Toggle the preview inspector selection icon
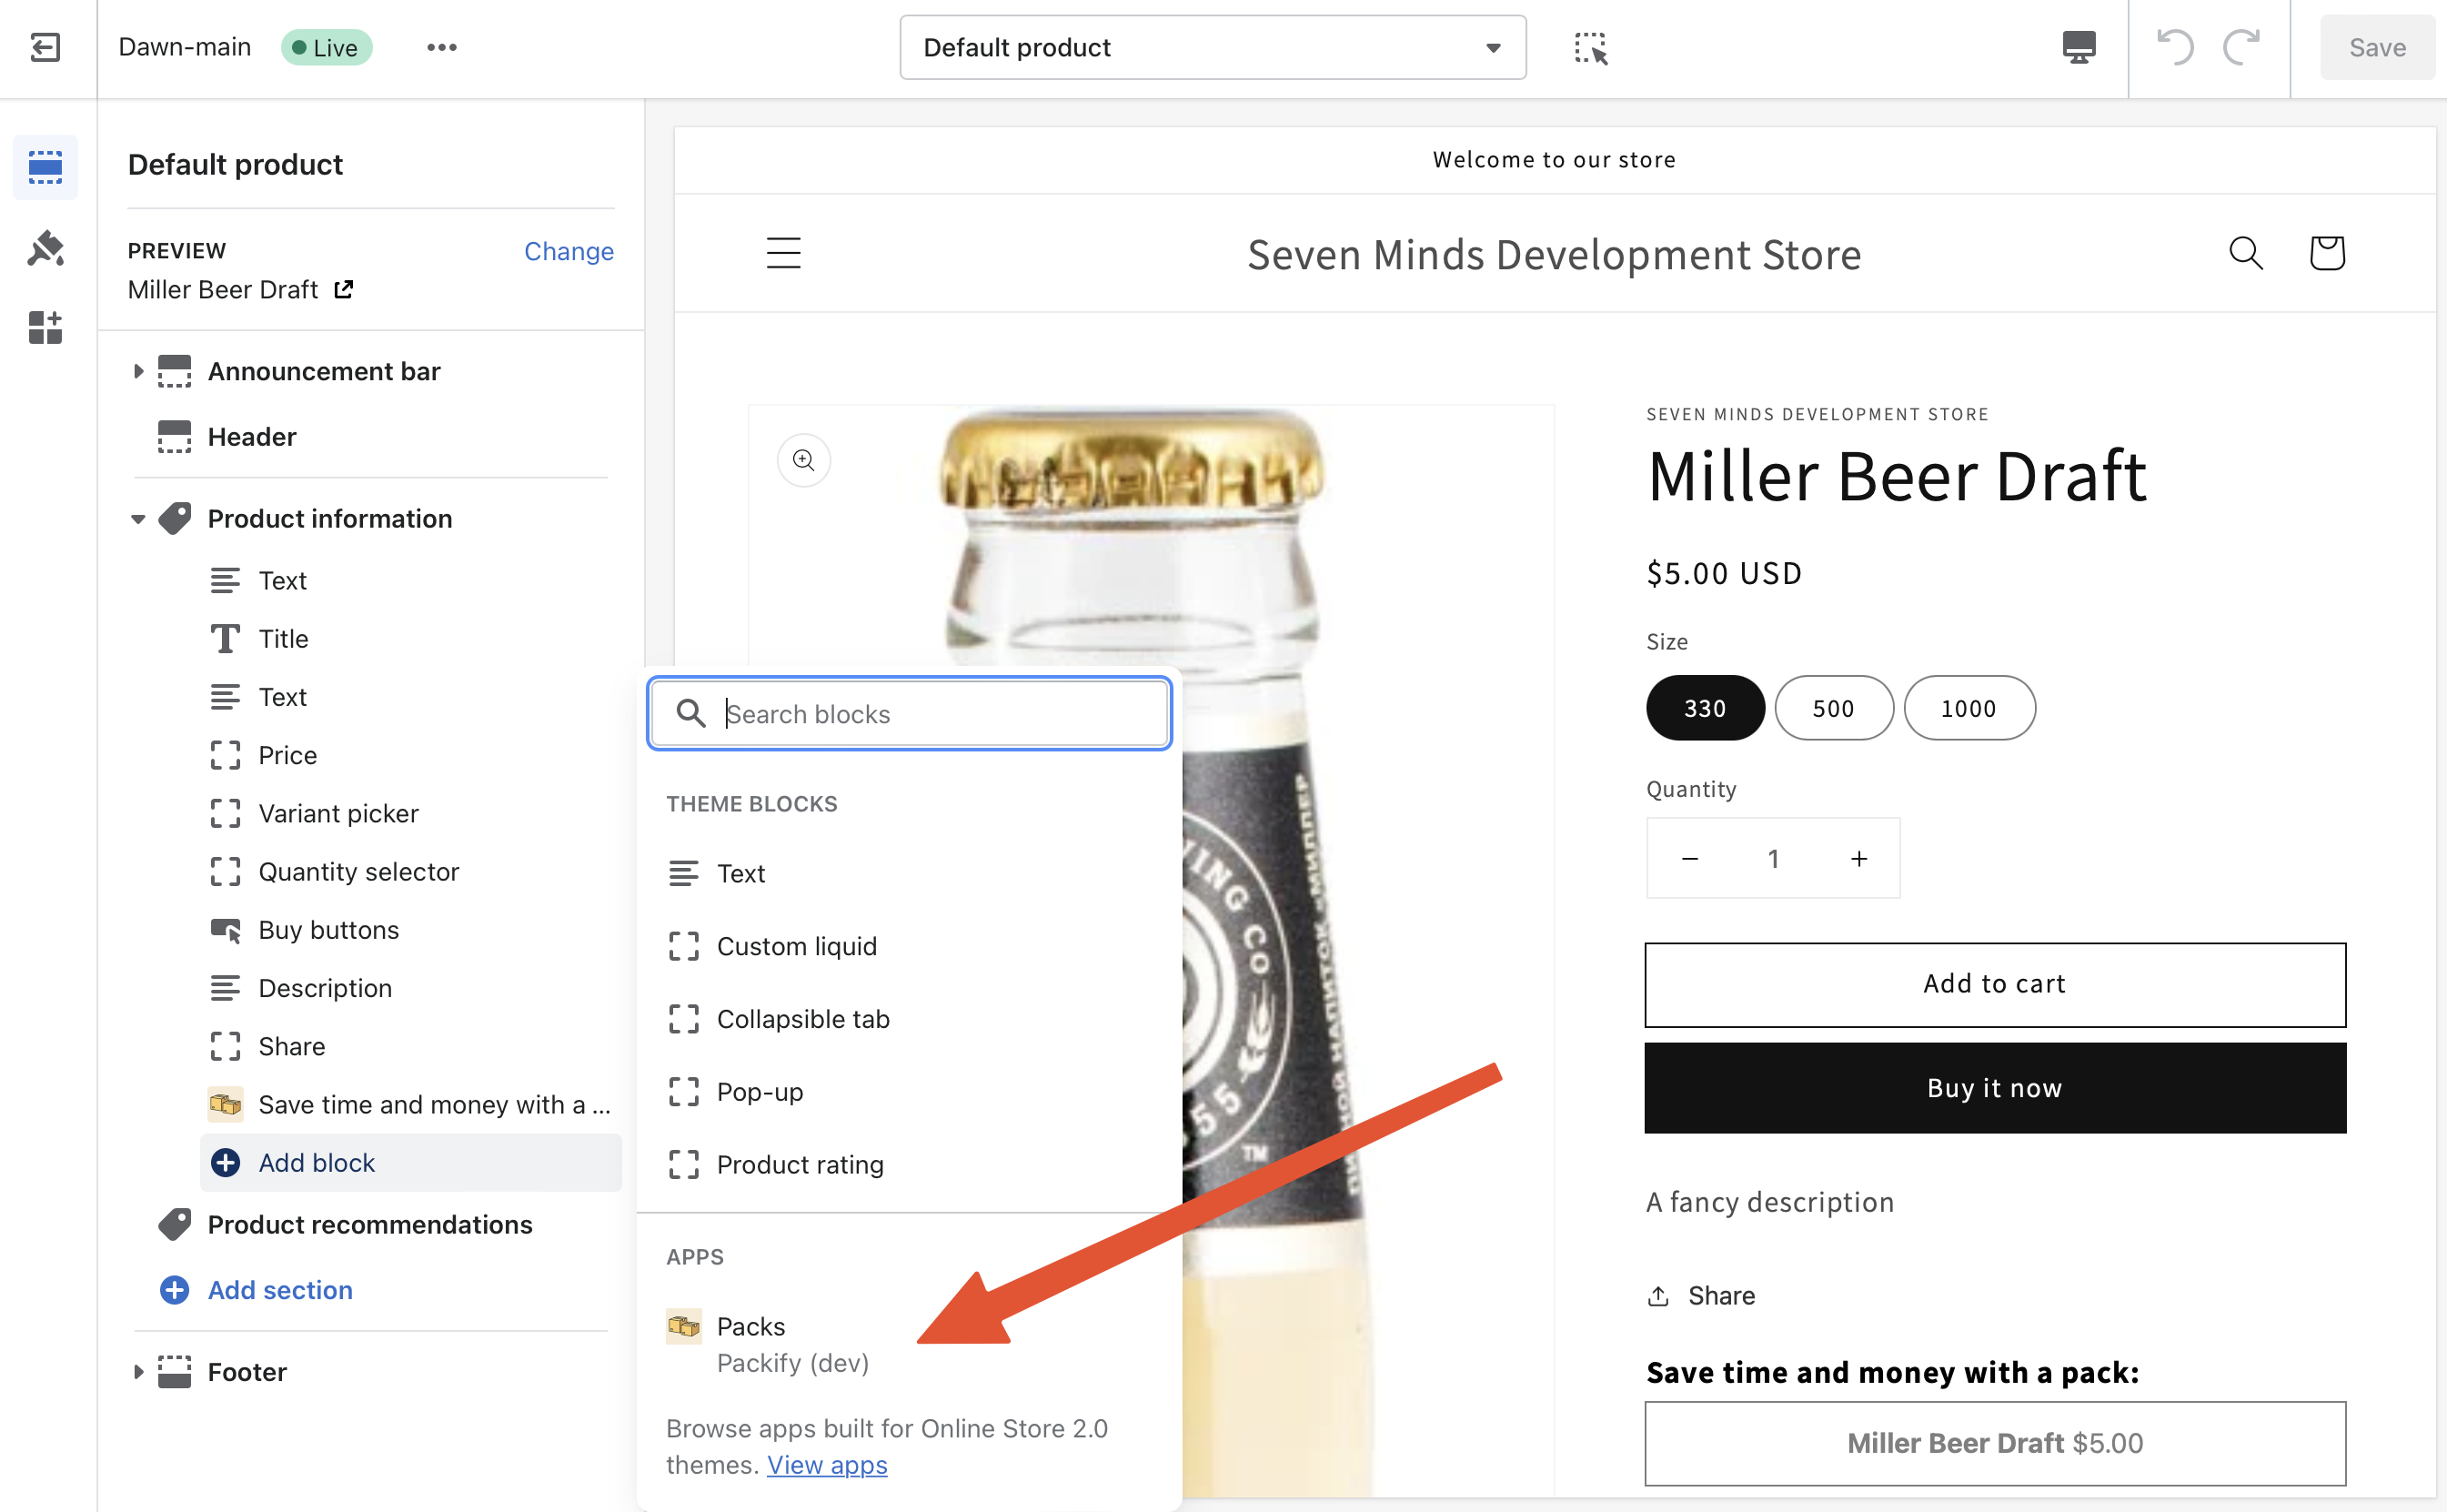The height and width of the screenshot is (1512, 2447). tap(1589, 47)
